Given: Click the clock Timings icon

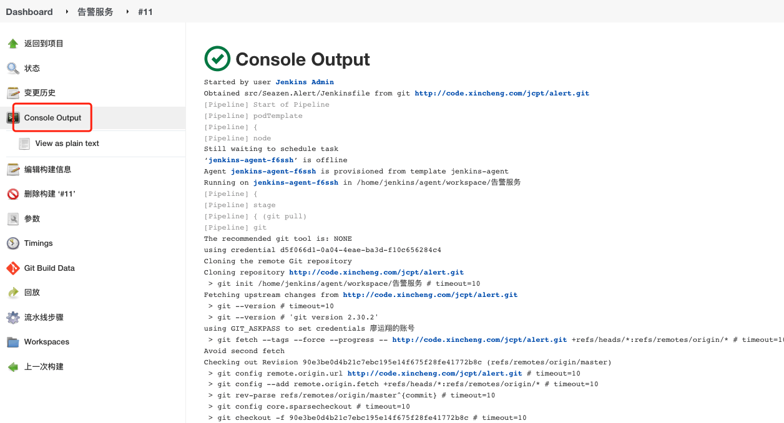Looking at the screenshot, I should pos(12,243).
